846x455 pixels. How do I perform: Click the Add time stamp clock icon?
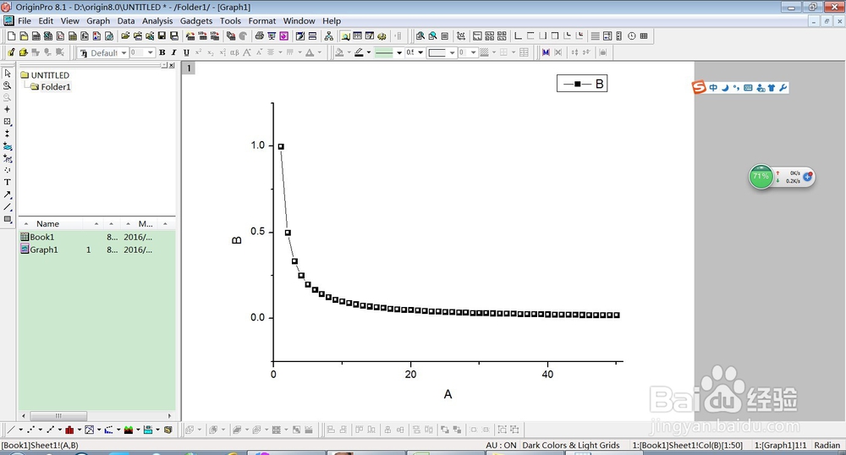click(x=631, y=36)
